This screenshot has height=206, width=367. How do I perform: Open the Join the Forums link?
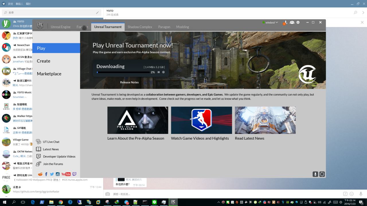pyautogui.click(x=53, y=164)
